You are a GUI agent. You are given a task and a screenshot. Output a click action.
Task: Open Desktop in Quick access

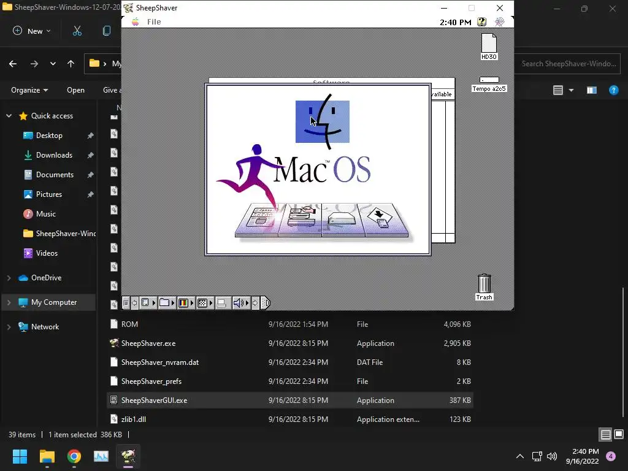click(x=49, y=136)
